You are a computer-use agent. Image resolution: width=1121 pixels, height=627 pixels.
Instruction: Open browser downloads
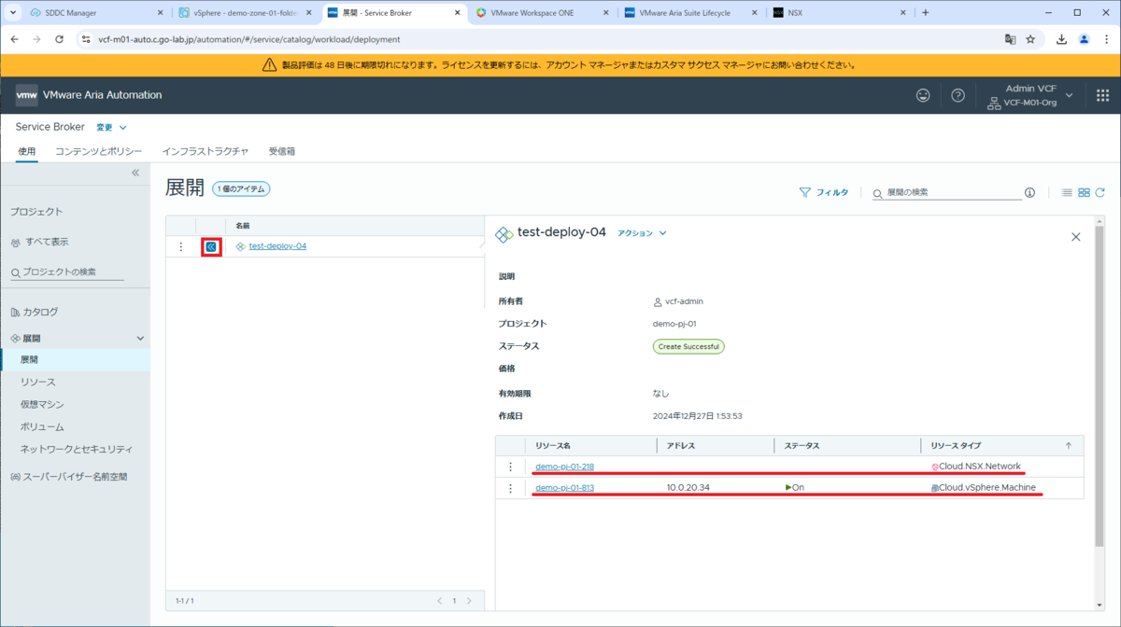[x=1062, y=40]
